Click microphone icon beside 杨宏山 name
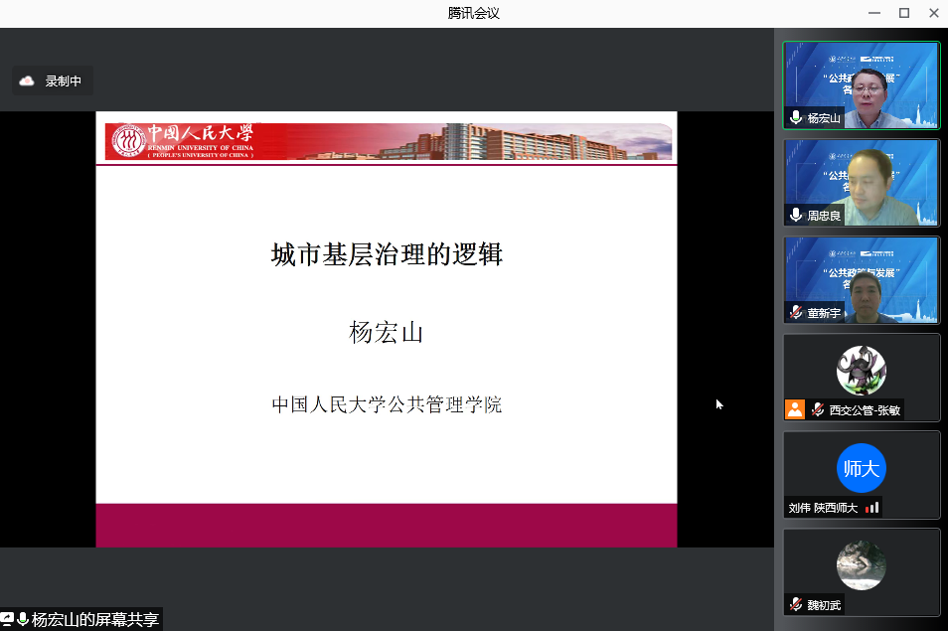Screen dimensions: 948x631 tap(796, 118)
